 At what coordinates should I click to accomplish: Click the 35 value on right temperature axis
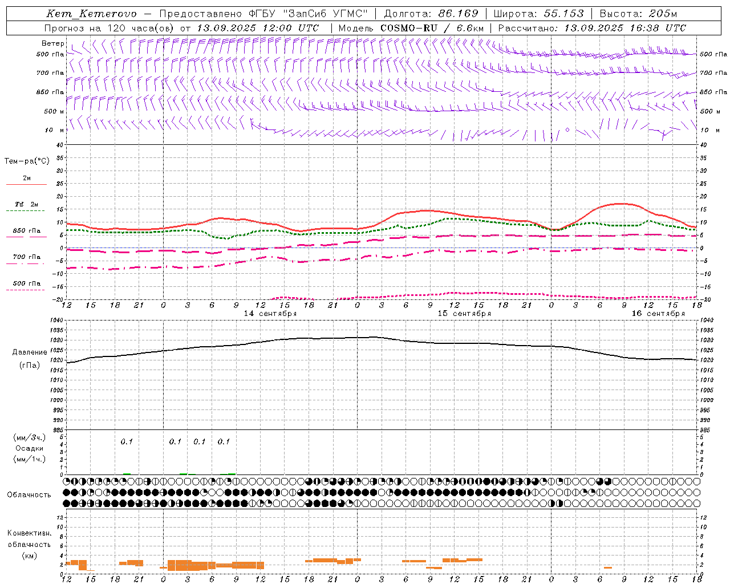click(704, 158)
